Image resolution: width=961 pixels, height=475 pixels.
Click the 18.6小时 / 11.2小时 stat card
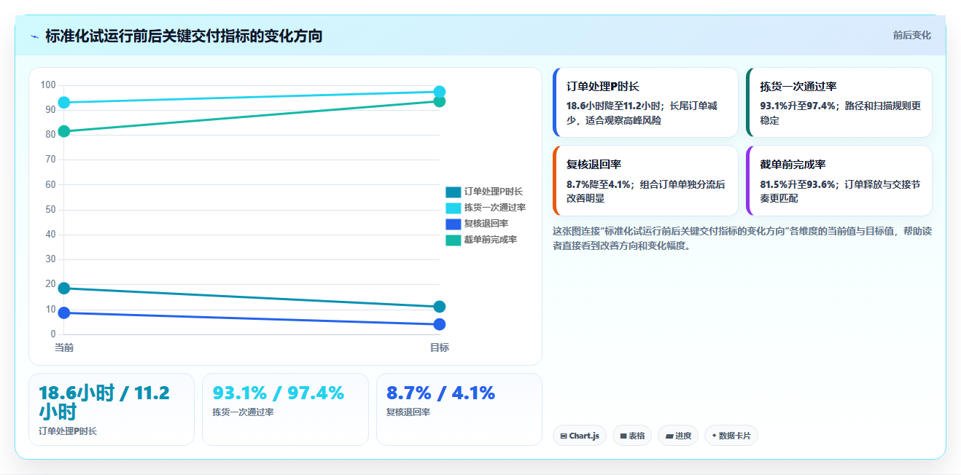pyautogui.click(x=112, y=409)
